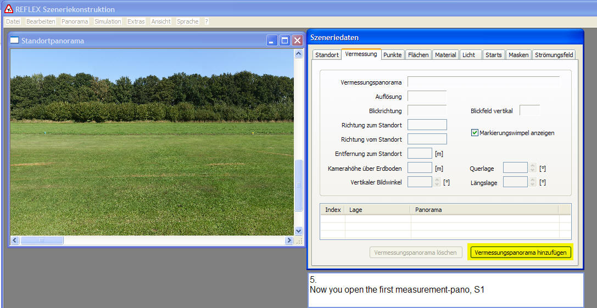The image size is (597, 308).
Task: Open the Extras menu
Action: click(x=136, y=22)
